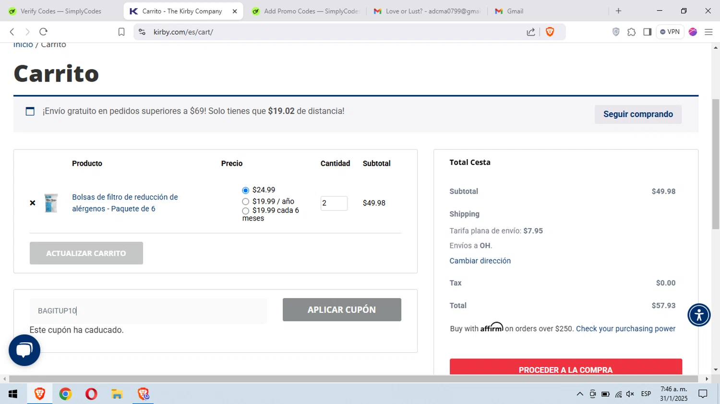Bookmark this page with bookmark icon
This screenshot has height=404, width=720.
point(121,32)
